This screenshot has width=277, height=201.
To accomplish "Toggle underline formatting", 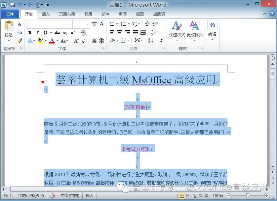I will (45, 33).
